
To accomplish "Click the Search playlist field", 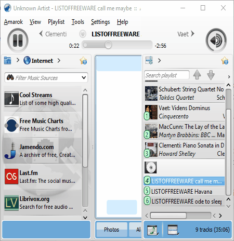I will (x=167, y=75).
